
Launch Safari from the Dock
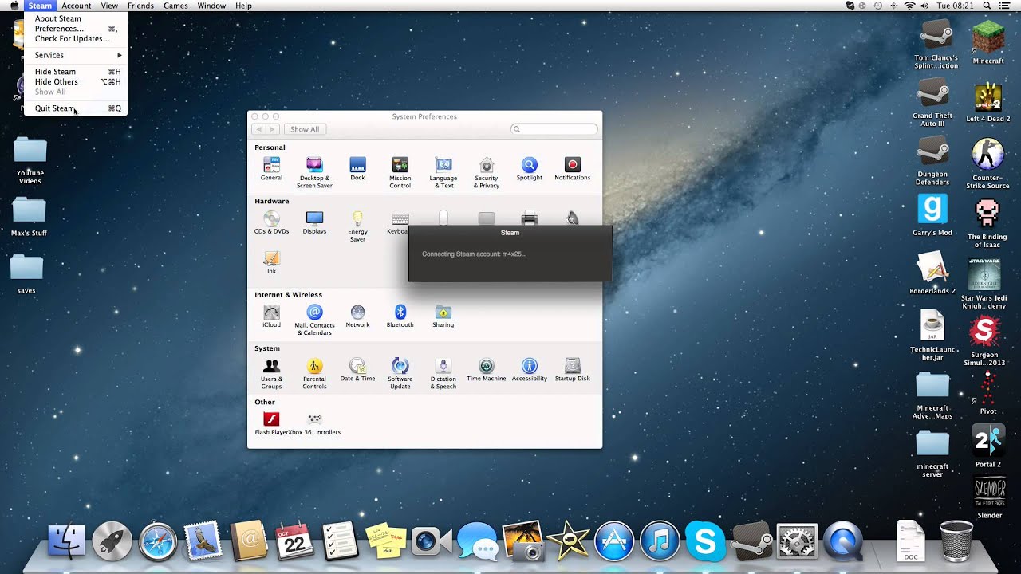158,542
